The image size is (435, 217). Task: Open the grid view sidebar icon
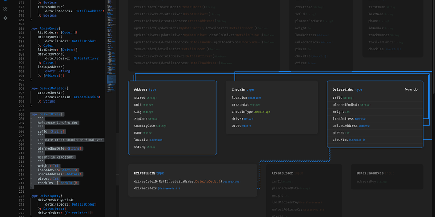point(6,8)
